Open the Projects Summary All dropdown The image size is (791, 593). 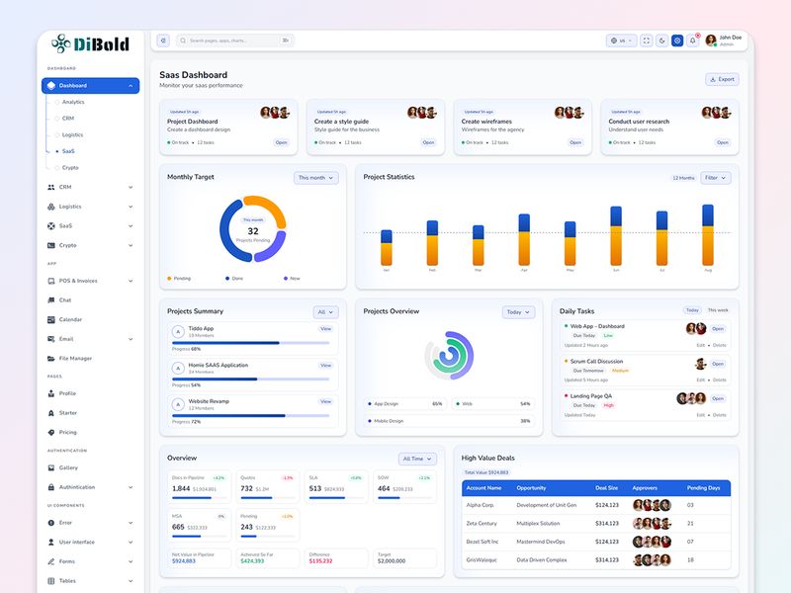pyautogui.click(x=325, y=312)
